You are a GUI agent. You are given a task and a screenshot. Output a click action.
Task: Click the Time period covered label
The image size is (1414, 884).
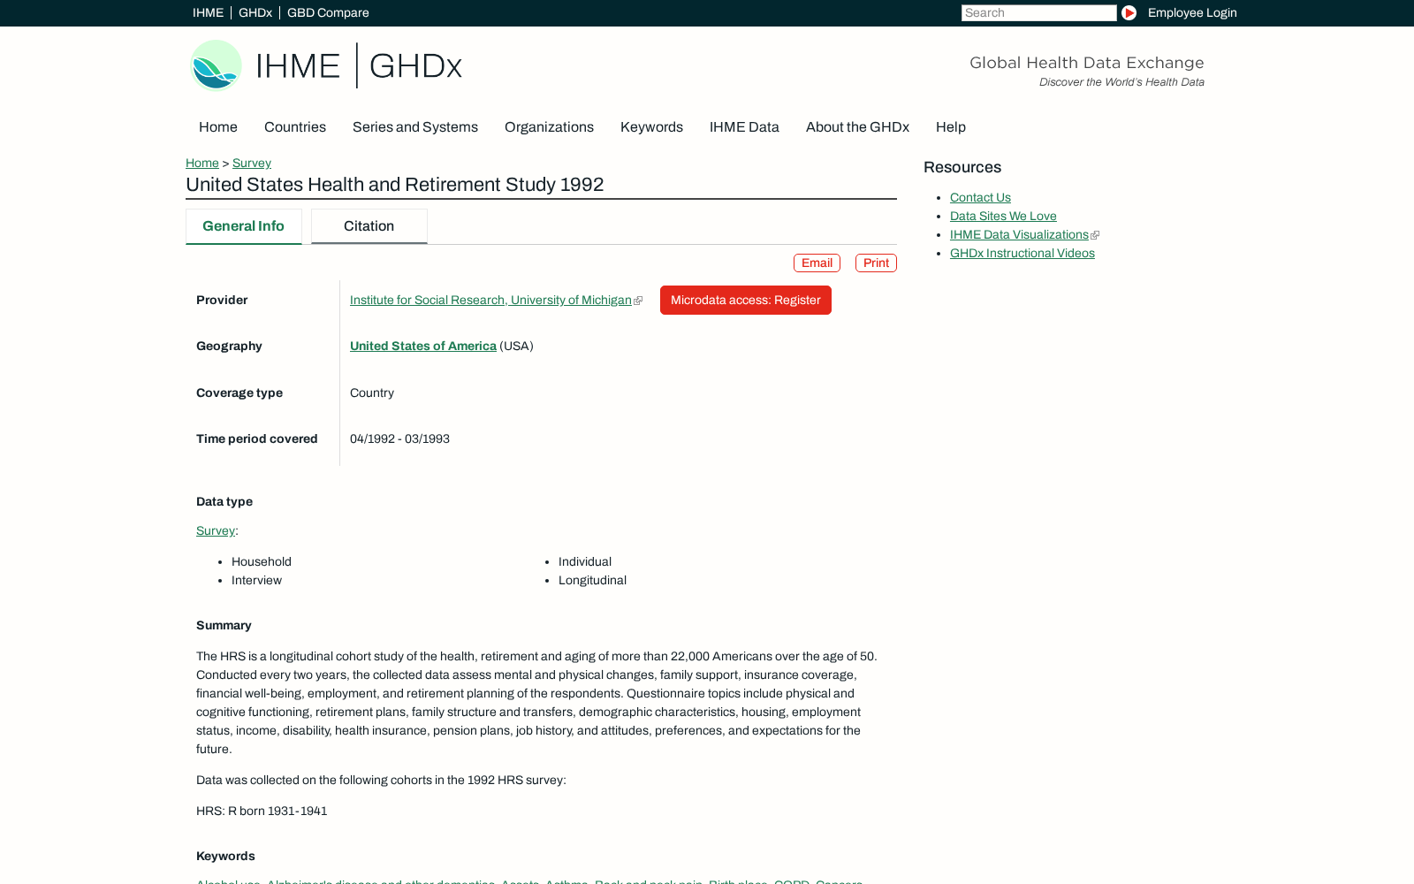pyautogui.click(x=256, y=438)
